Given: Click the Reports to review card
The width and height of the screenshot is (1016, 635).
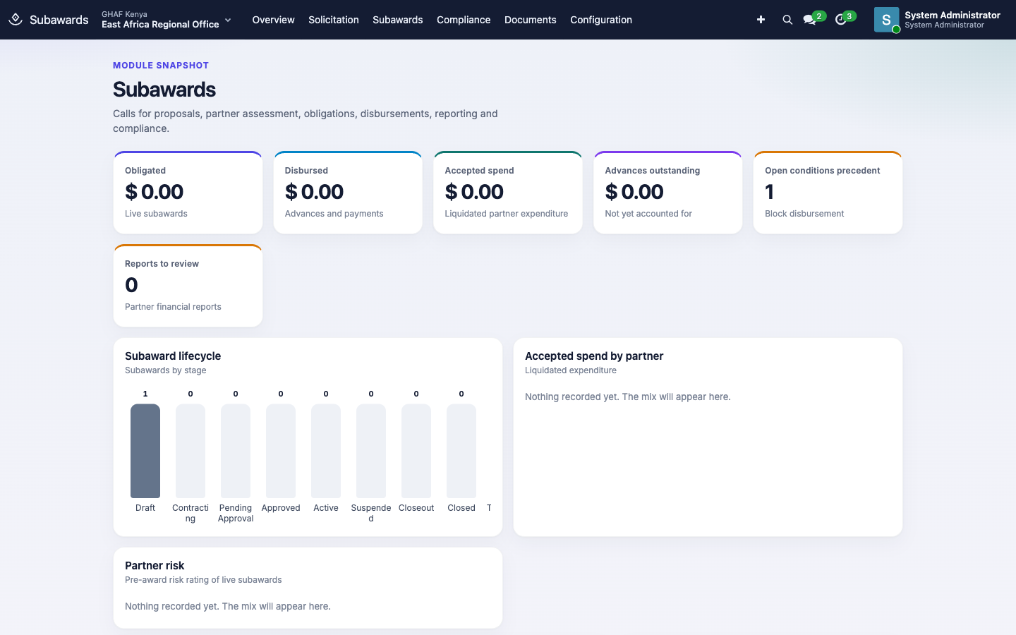Looking at the screenshot, I should [188, 286].
